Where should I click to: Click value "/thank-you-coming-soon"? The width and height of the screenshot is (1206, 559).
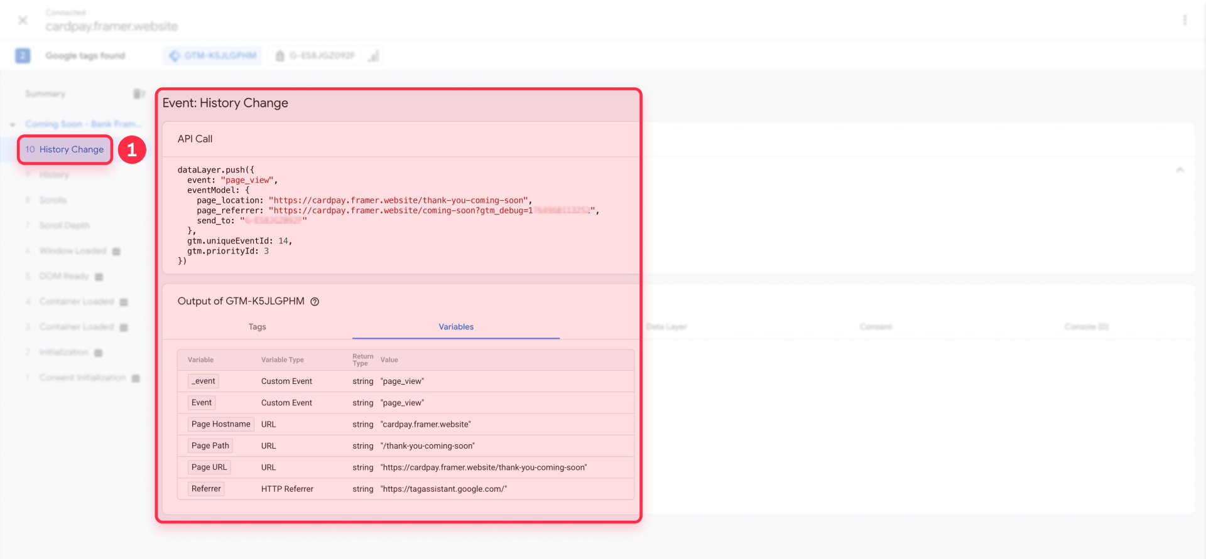click(x=428, y=446)
